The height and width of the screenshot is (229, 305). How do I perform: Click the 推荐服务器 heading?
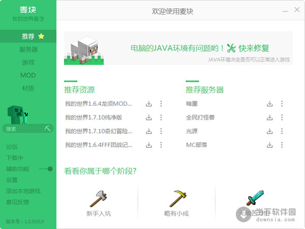click(x=205, y=90)
